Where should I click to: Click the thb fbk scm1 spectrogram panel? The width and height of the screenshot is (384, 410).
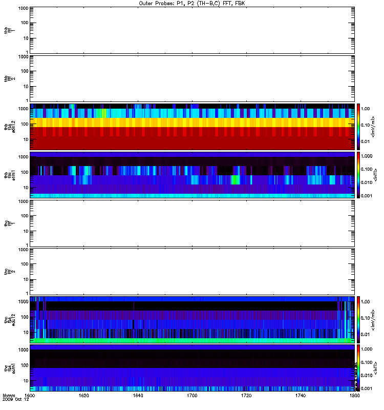192,175
